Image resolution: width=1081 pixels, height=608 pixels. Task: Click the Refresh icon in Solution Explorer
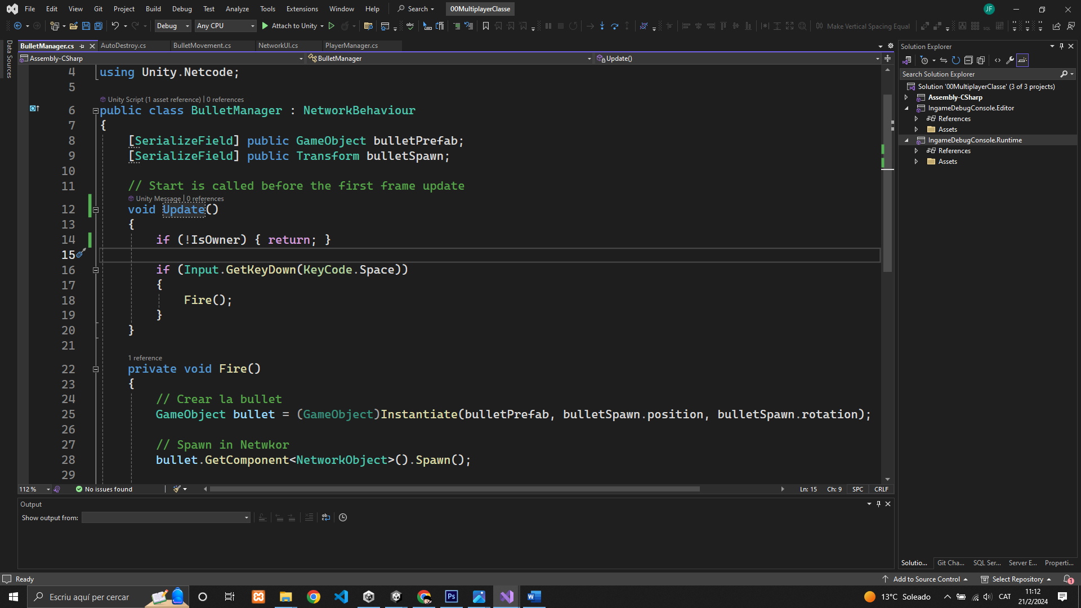tap(955, 60)
